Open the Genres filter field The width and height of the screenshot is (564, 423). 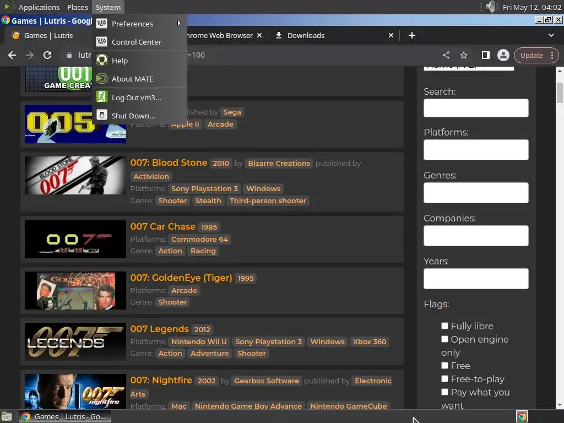[476, 193]
